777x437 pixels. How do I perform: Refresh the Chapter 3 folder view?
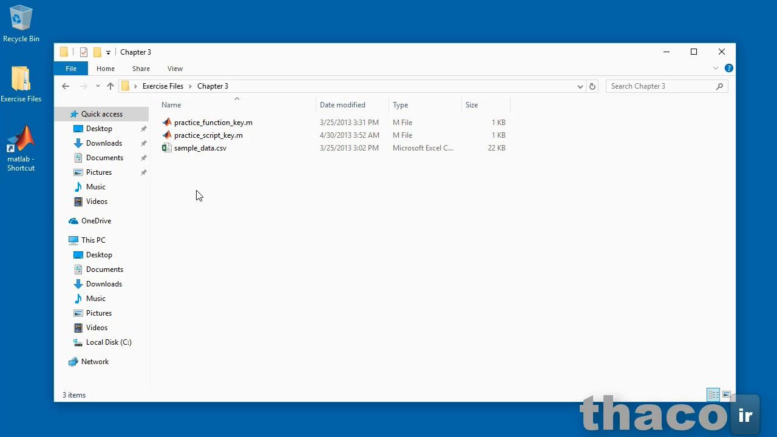(592, 86)
